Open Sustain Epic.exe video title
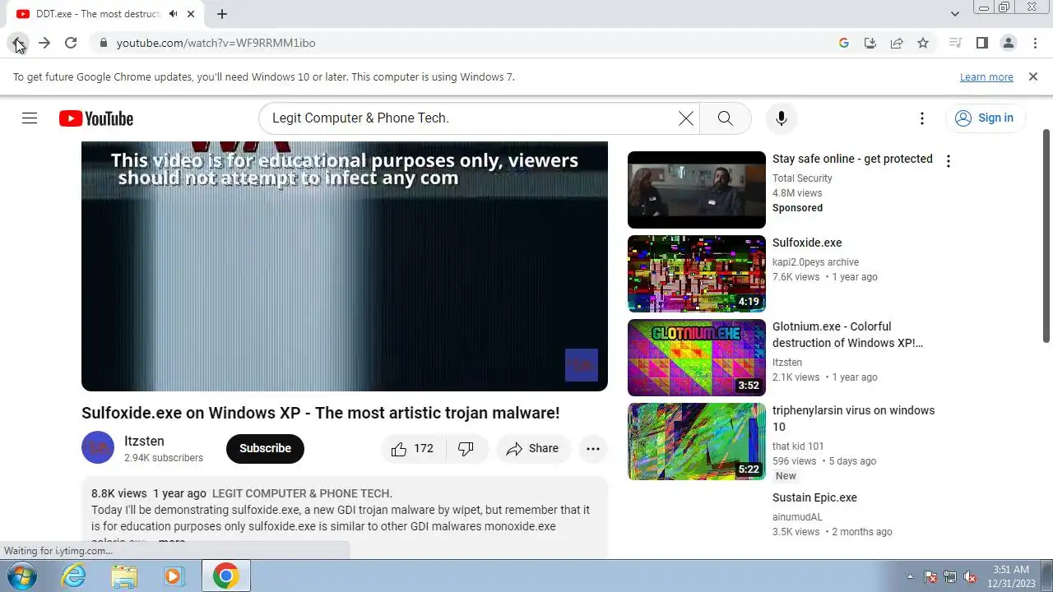 point(814,497)
